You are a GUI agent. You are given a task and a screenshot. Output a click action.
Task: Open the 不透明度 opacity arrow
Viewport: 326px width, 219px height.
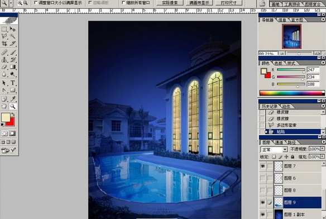coord(322,149)
